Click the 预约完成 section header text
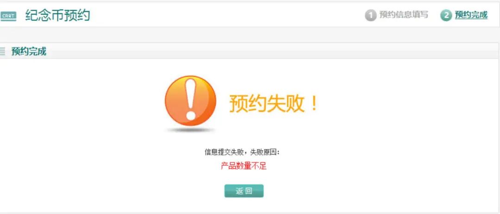Image resolution: width=500 pixels, height=214 pixels. (x=29, y=51)
